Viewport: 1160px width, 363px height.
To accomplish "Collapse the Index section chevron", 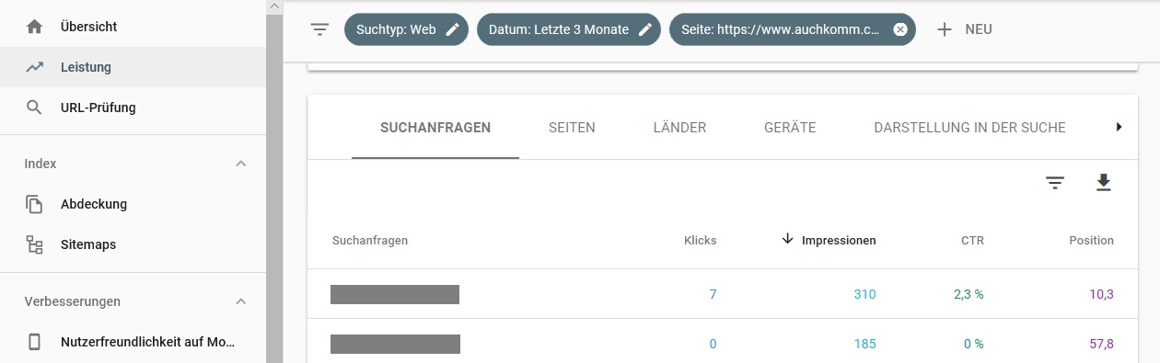I will click(x=241, y=164).
